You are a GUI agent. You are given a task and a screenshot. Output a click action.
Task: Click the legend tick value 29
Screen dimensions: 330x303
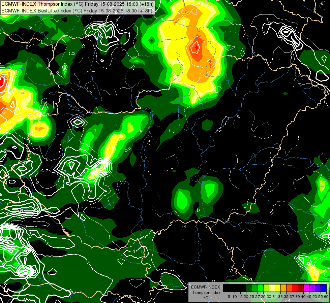click(x=263, y=297)
